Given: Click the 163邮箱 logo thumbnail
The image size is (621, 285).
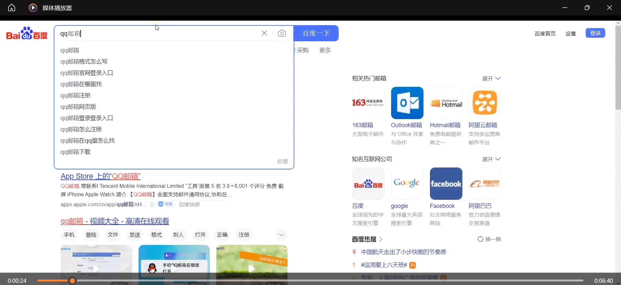Looking at the screenshot, I should point(368,103).
